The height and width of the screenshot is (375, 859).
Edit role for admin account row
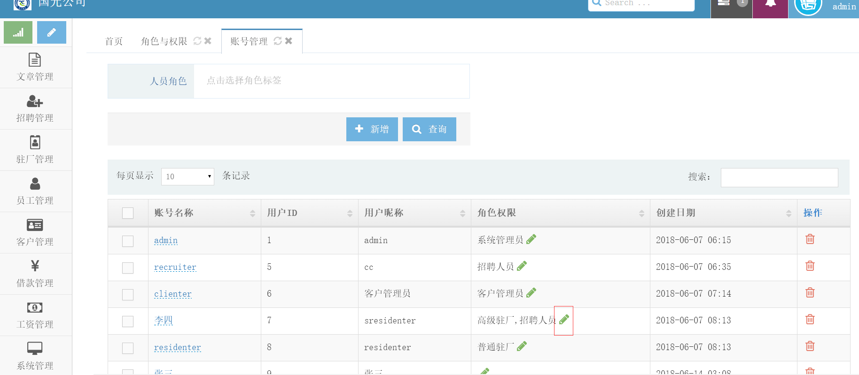[x=531, y=239]
